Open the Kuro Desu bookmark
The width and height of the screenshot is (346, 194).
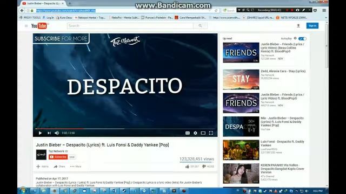[64, 18]
